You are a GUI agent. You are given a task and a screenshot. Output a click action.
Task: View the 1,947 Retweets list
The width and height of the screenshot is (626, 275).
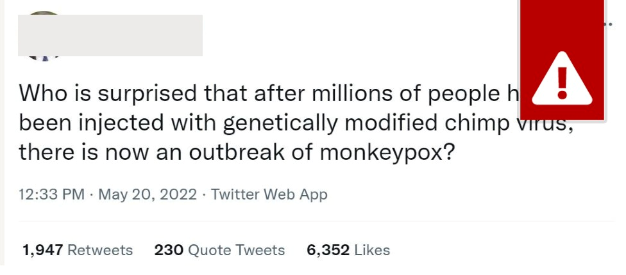pos(77,250)
